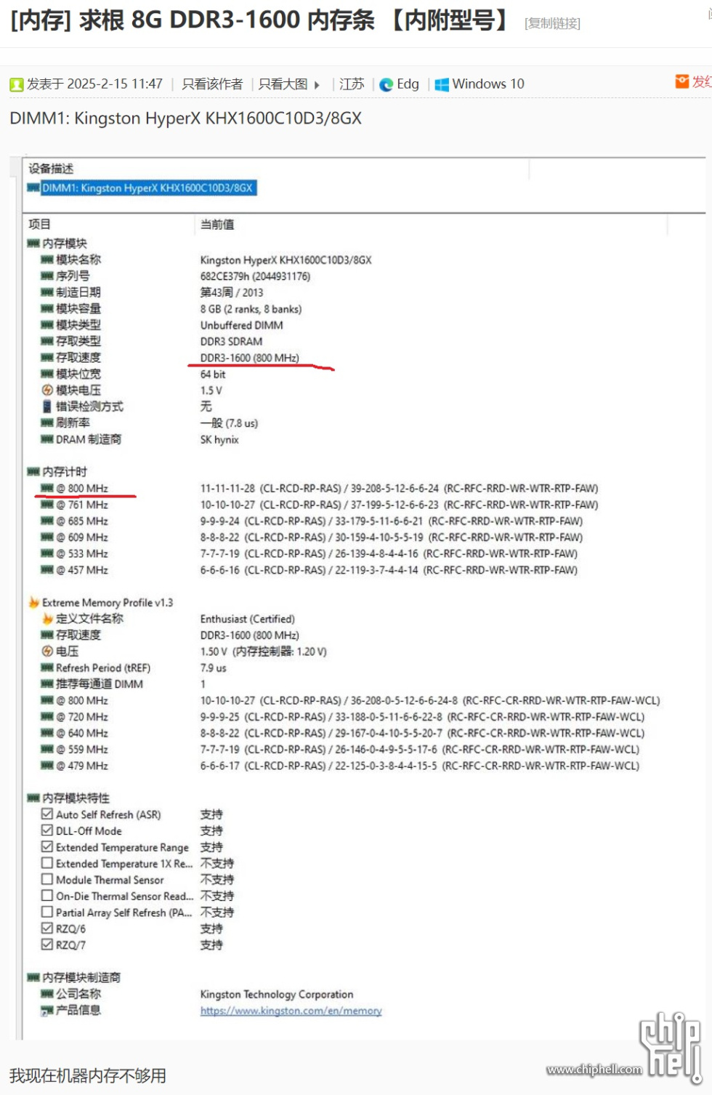Check the On-Die Thermal Sensor Read... checkbox
Screen dimensions: 712x1095
pos(47,896)
